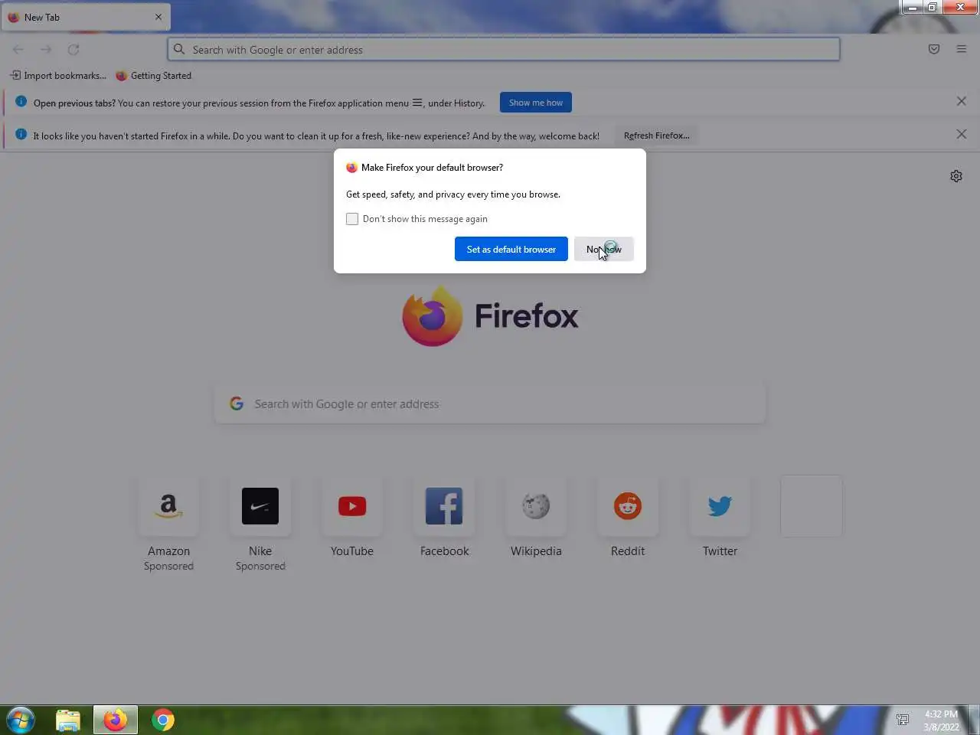Open the Getting Started bookmark
980x735 pixels.
pyautogui.click(x=153, y=76)
